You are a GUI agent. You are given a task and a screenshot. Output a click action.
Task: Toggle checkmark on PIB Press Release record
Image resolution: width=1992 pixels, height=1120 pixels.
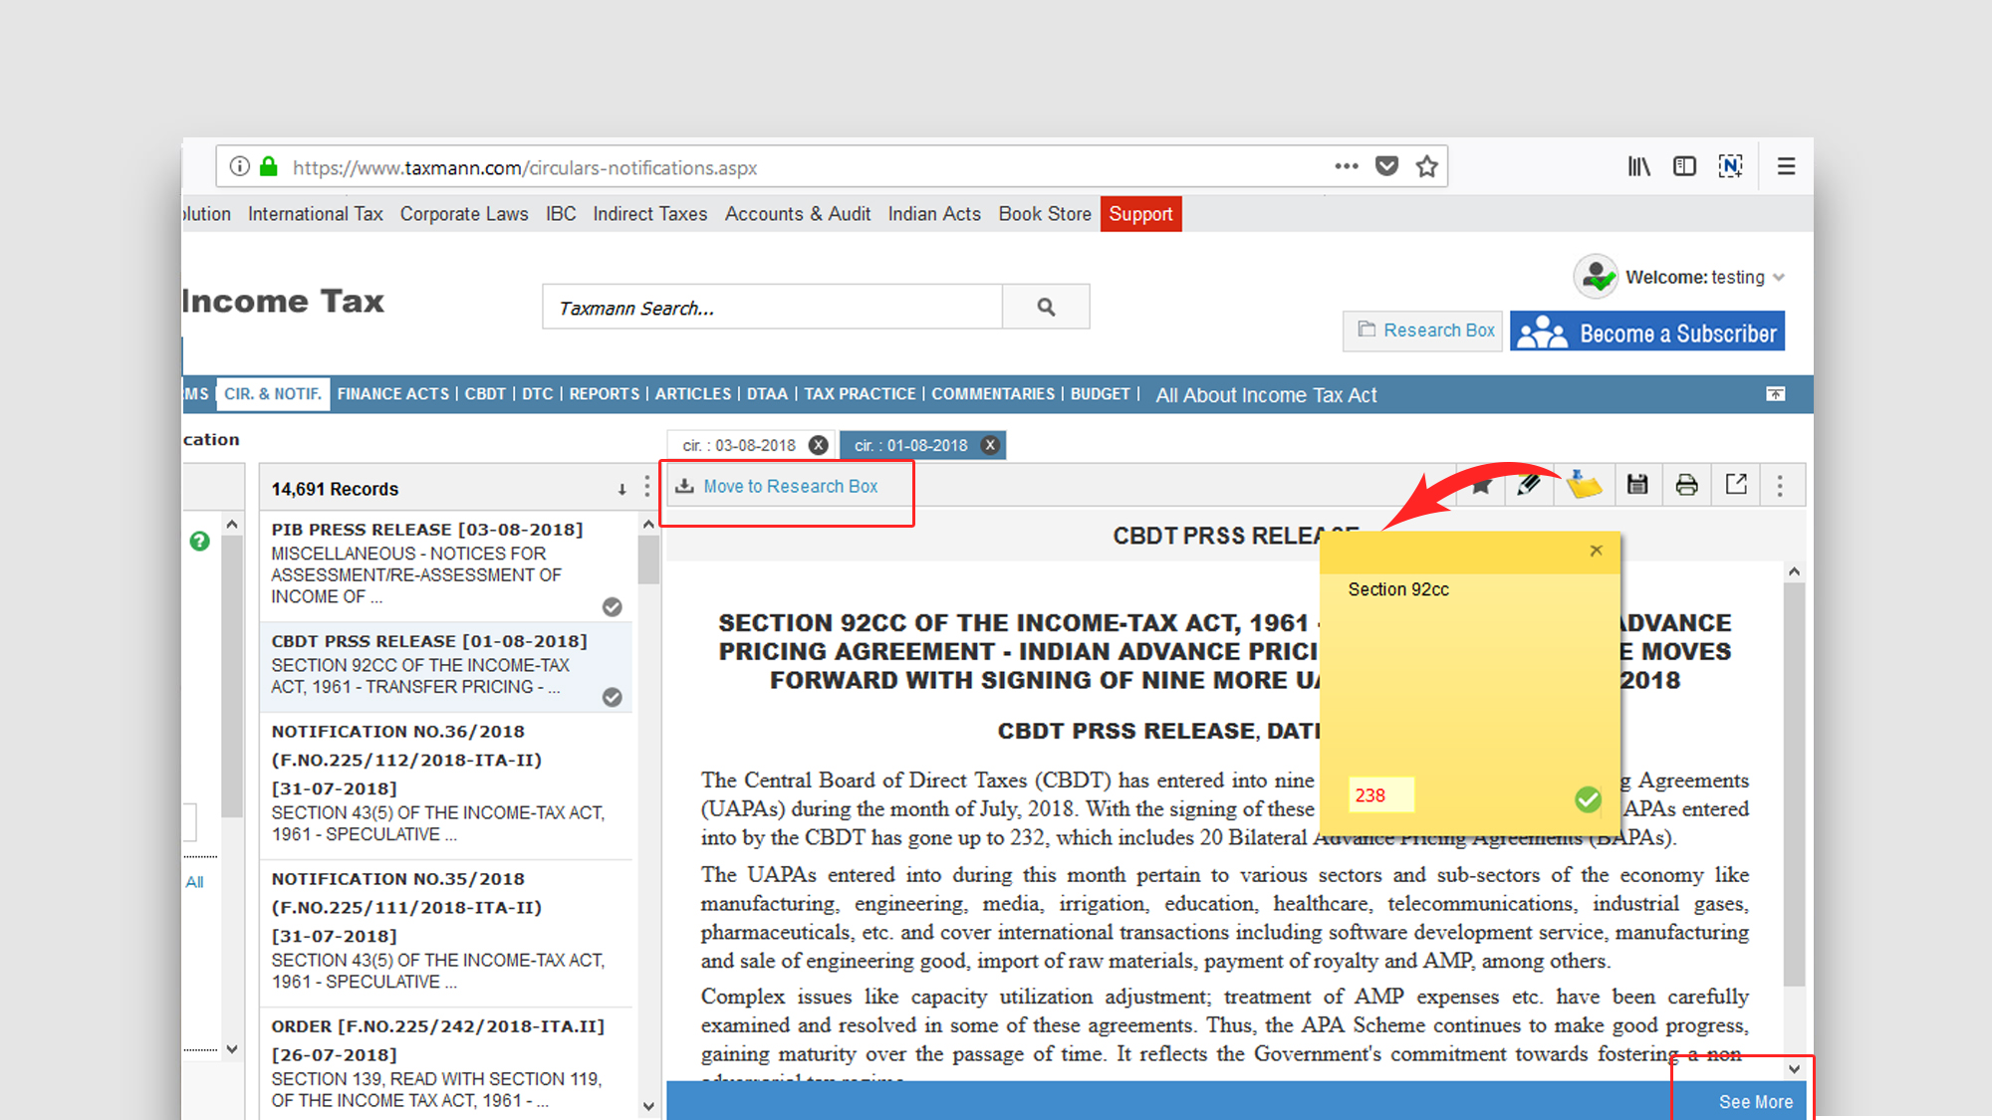click(x=613, y=606)
